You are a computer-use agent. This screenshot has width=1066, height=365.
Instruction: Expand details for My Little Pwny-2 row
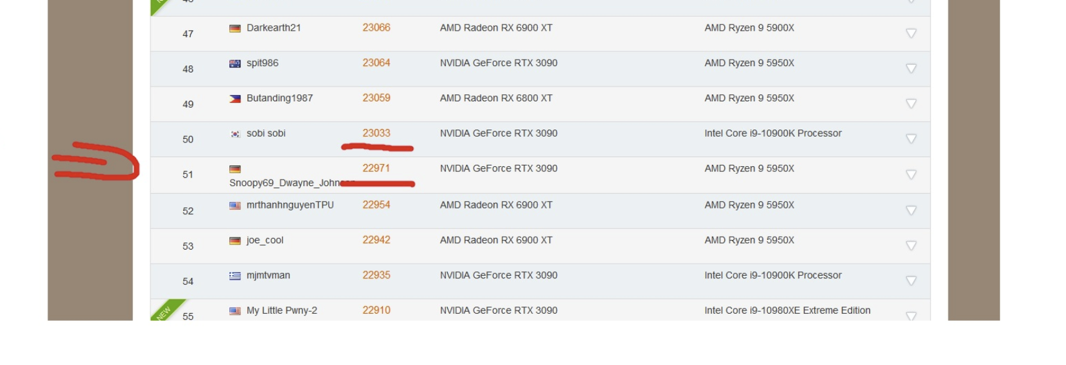(x=911, y=316)
